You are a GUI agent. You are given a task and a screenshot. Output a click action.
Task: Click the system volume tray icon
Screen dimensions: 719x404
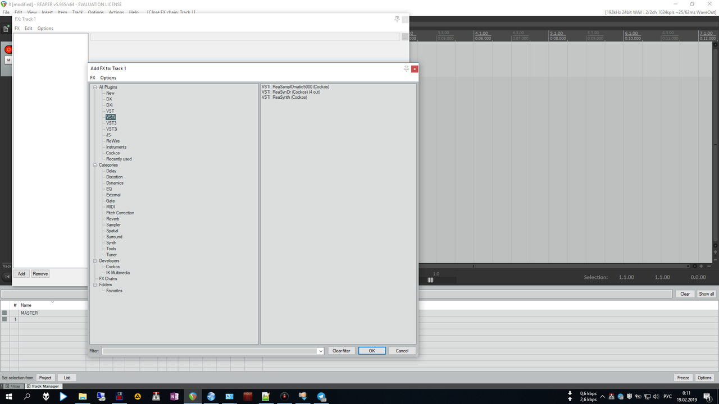point(656,396)
